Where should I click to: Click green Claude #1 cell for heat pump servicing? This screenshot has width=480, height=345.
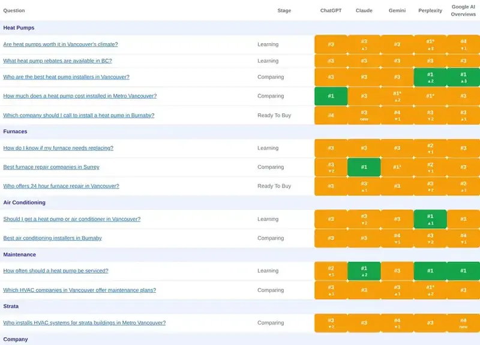point(364,271)
